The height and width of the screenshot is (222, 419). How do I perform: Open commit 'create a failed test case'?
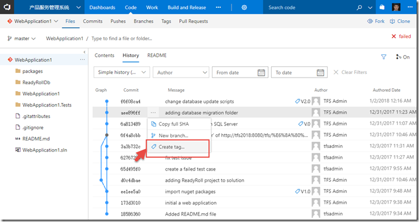[x=191, y=169]
